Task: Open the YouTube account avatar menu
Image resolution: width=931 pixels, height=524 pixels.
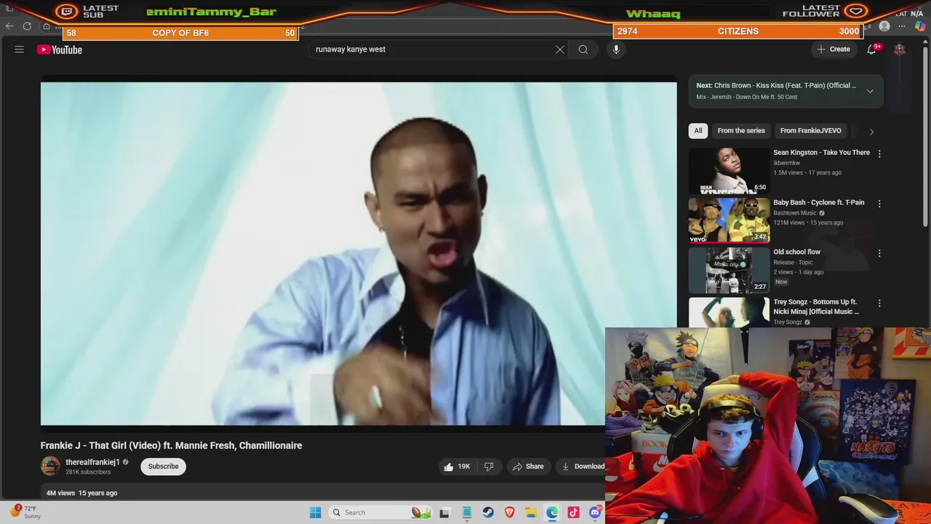Action: coord(900,49)
